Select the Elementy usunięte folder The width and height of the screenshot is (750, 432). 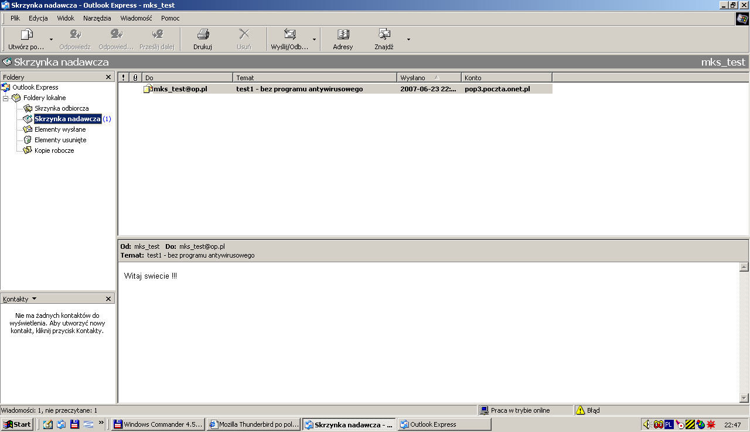pyautogui.click(x=60, y=140)
